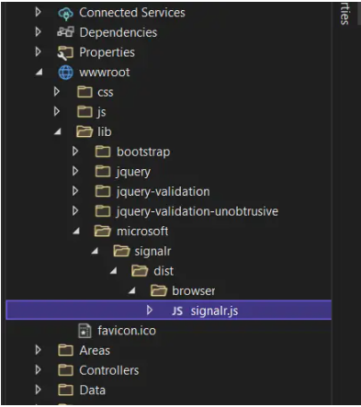361x407 pixels.
Task: Collapse the signalr folder arrow
Action: click(x=95, y=252)
